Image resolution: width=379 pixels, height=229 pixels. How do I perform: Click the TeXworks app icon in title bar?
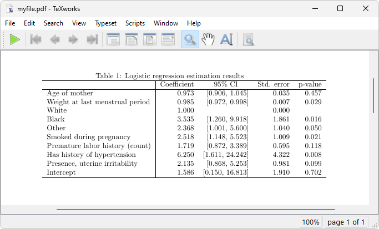pos(11,9)
